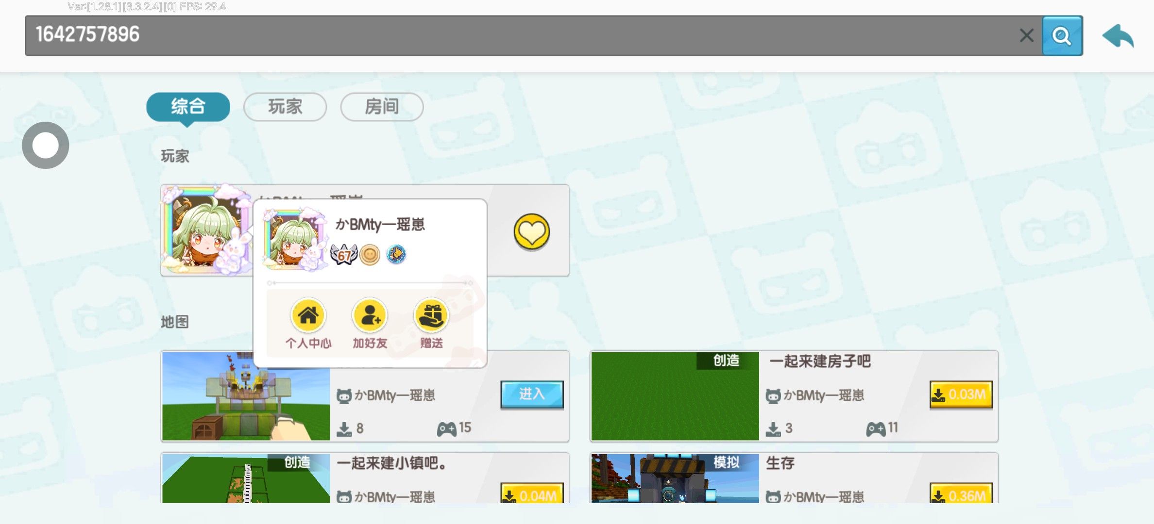Download 一起来建房子吧 map 0.03M
The height and width of the screenshot is (524, 1154).
point(960,394)
